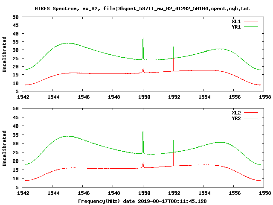Click the 1544 tick label under XL2/YR2 plot

[x=53, y=193]
